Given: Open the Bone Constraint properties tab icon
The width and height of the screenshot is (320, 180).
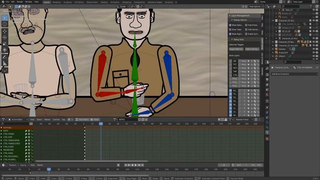Looking at the screenshot, I should click(267, 132).
